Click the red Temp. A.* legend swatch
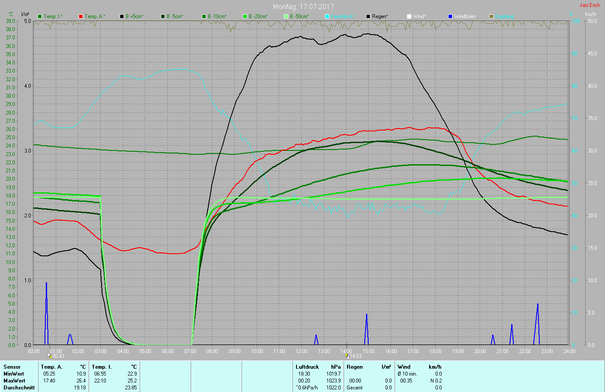 point(81,16)
